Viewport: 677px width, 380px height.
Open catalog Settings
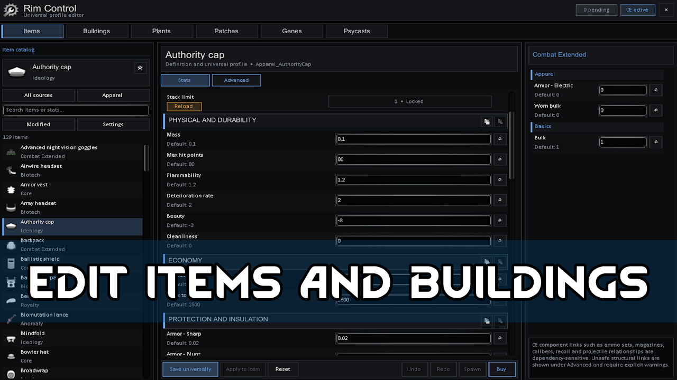(x=113, y=125)
